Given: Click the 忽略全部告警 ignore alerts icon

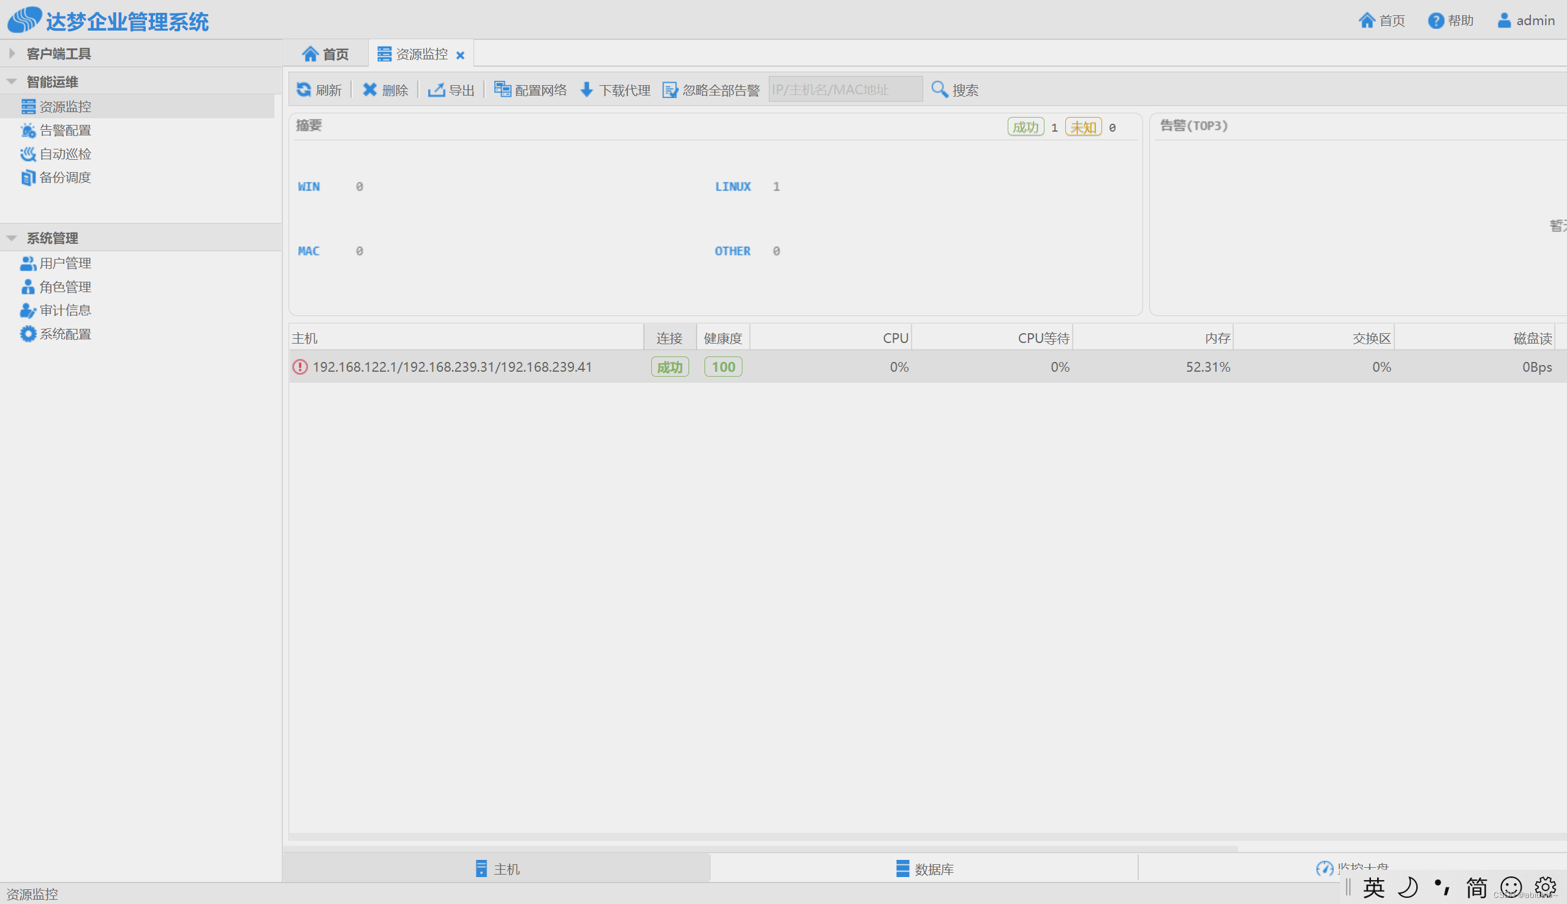Looking at the screenshot, I should point(670,89).
